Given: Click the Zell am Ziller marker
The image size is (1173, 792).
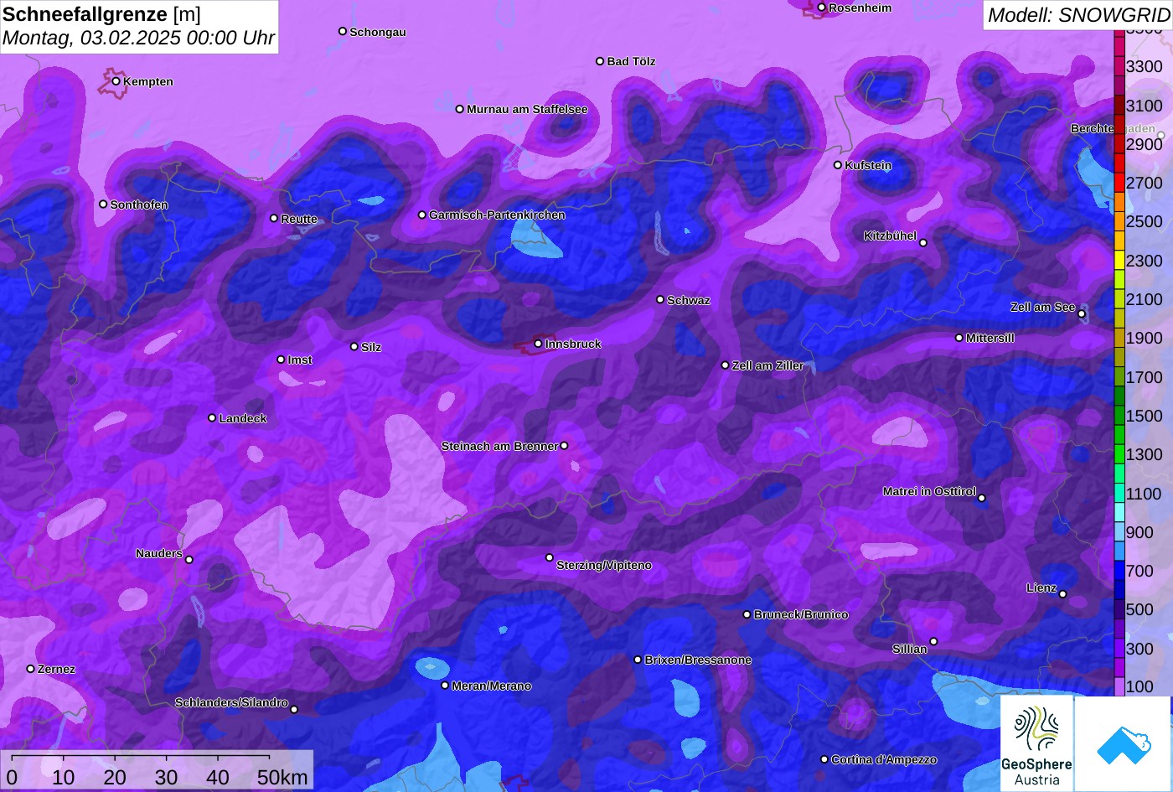Looking at the screenshot, I should point(726,365).
